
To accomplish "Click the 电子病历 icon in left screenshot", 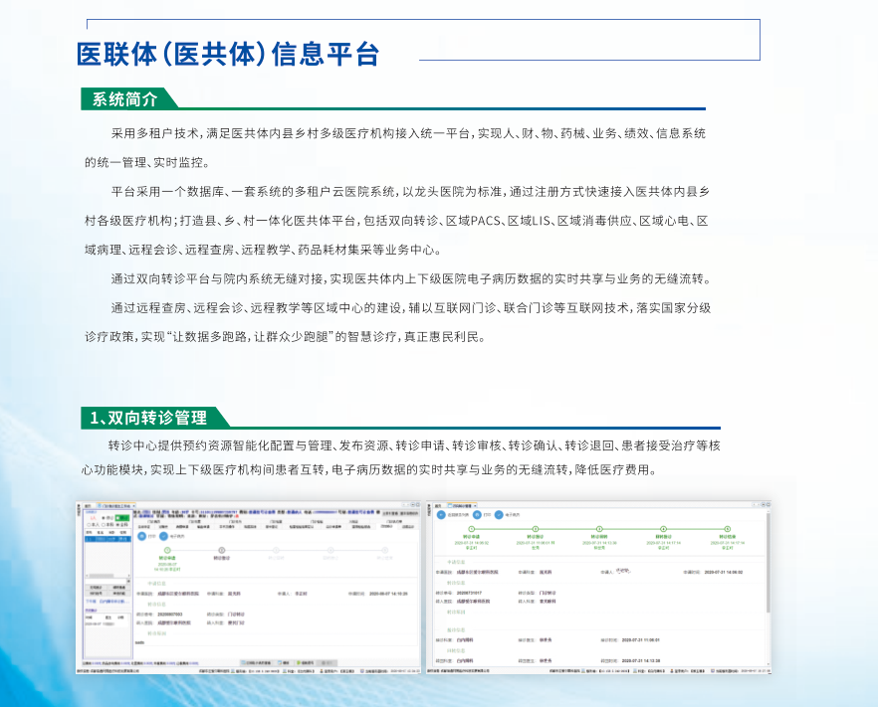I will pos(165,538).
